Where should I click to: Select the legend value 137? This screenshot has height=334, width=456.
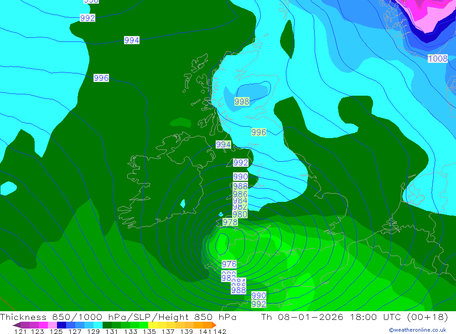coord(168,331)
